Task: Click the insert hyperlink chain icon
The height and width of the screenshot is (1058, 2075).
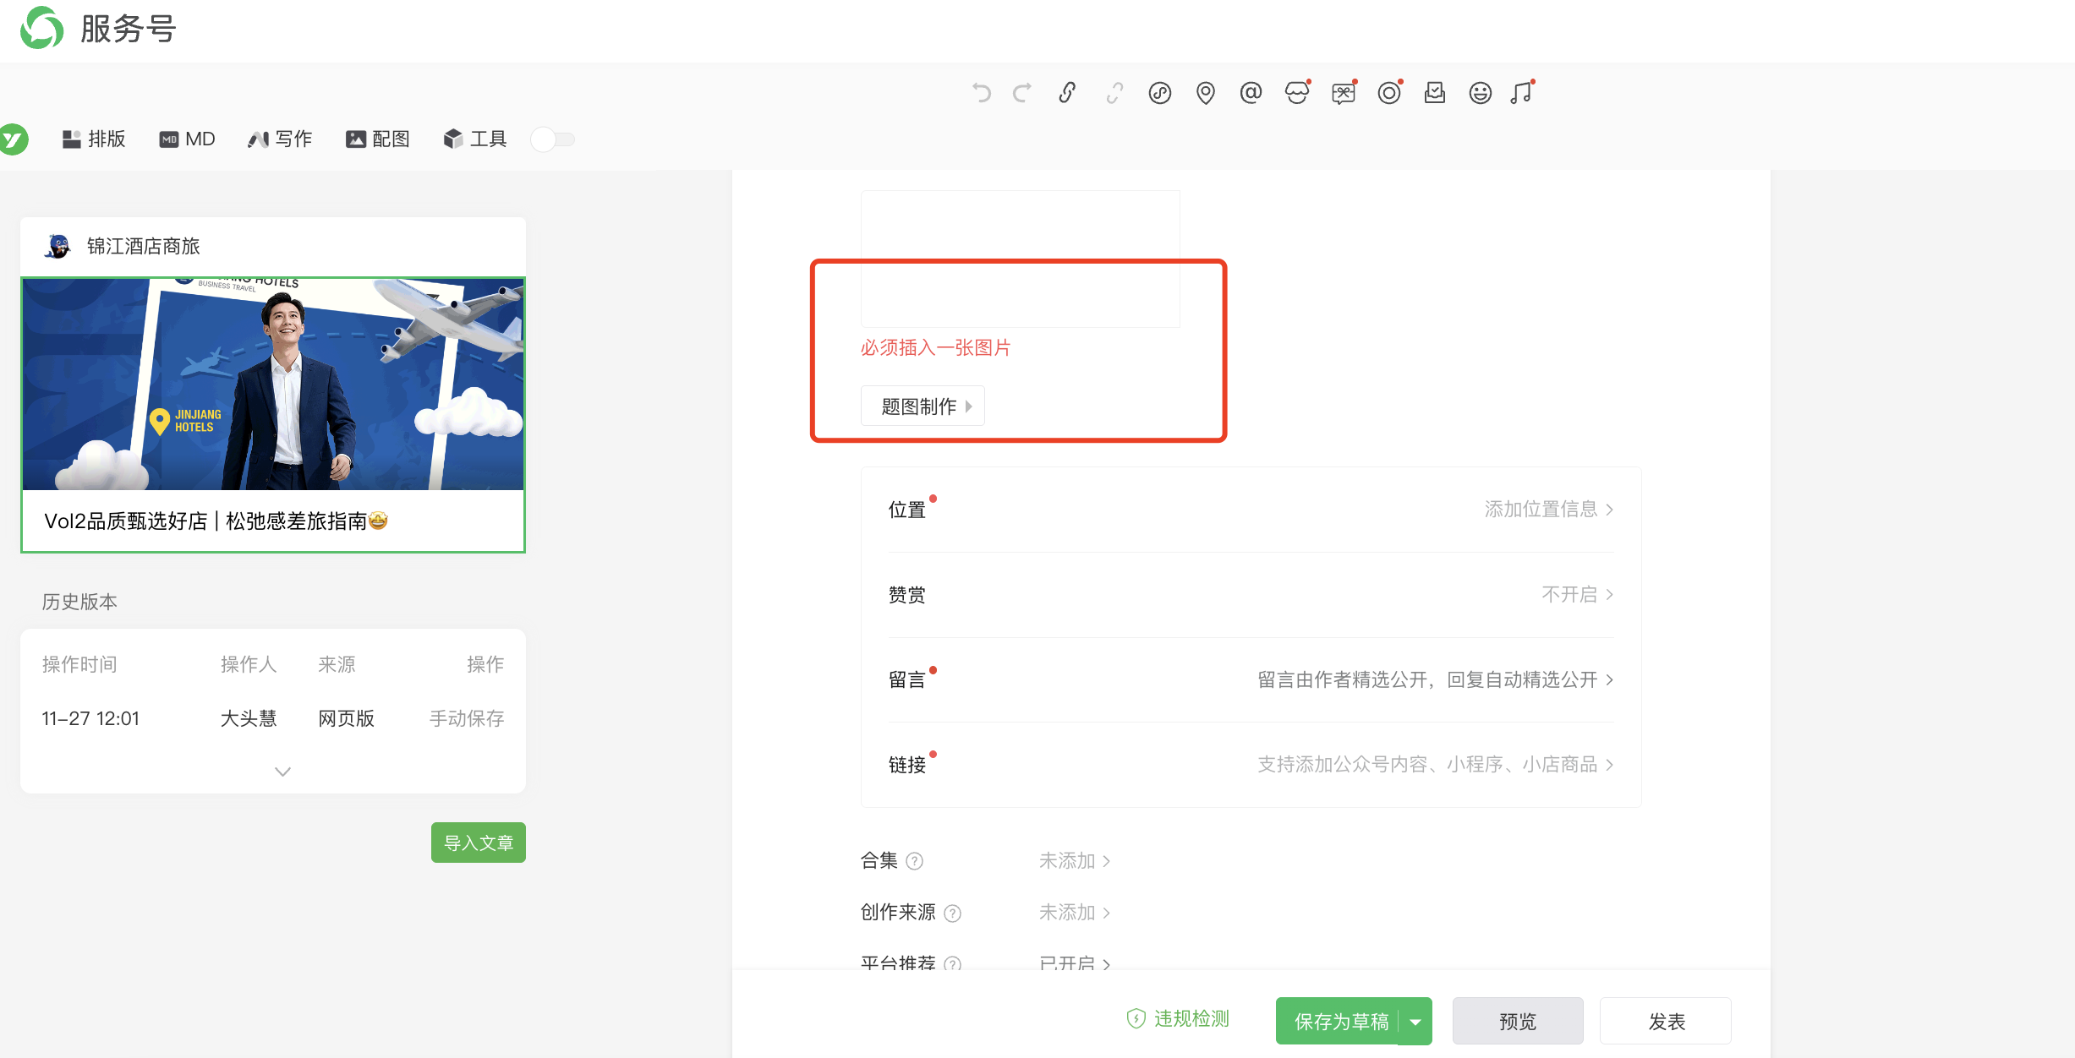Action: (1067, 92)
